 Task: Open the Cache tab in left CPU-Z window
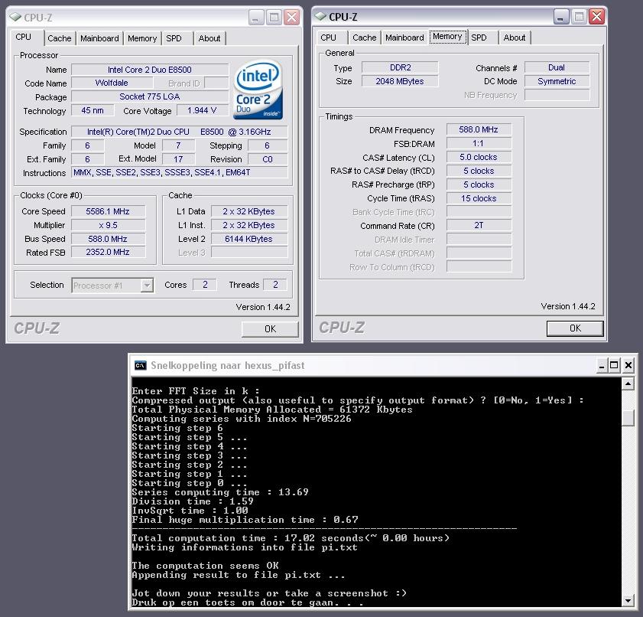(x=60, y=38)
